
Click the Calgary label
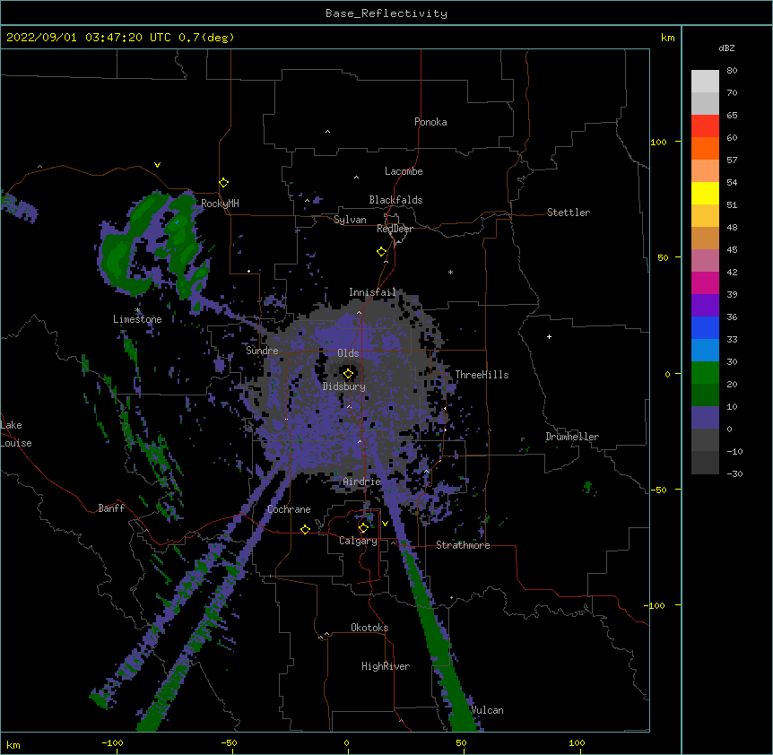point(359,541)
